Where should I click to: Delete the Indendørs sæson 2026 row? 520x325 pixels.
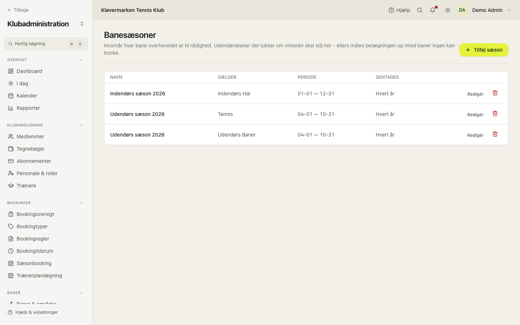pos(495,93)
